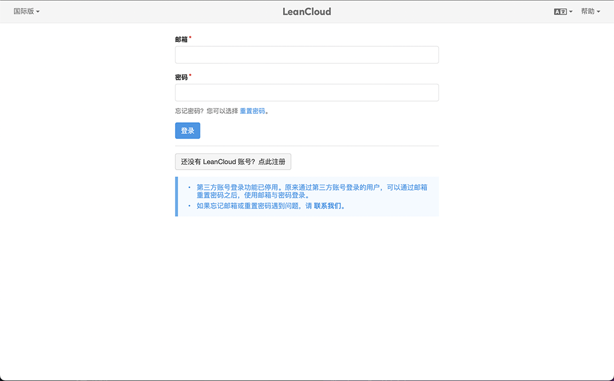Click the 邮箱 field label
The width and height of the screenshot is (614, 381).
pyautogui.click(x=181, y=40)
